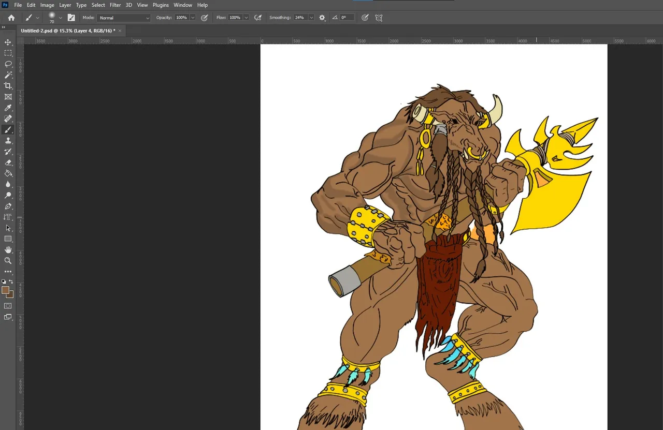Open the 3D menu
This screenshot has height=430, width=663.
click(x=129, y=5)
